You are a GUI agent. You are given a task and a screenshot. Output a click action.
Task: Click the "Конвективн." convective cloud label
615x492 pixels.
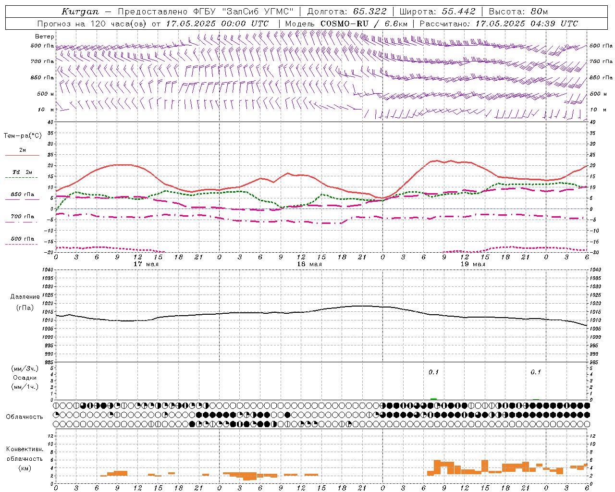[25, 449]
